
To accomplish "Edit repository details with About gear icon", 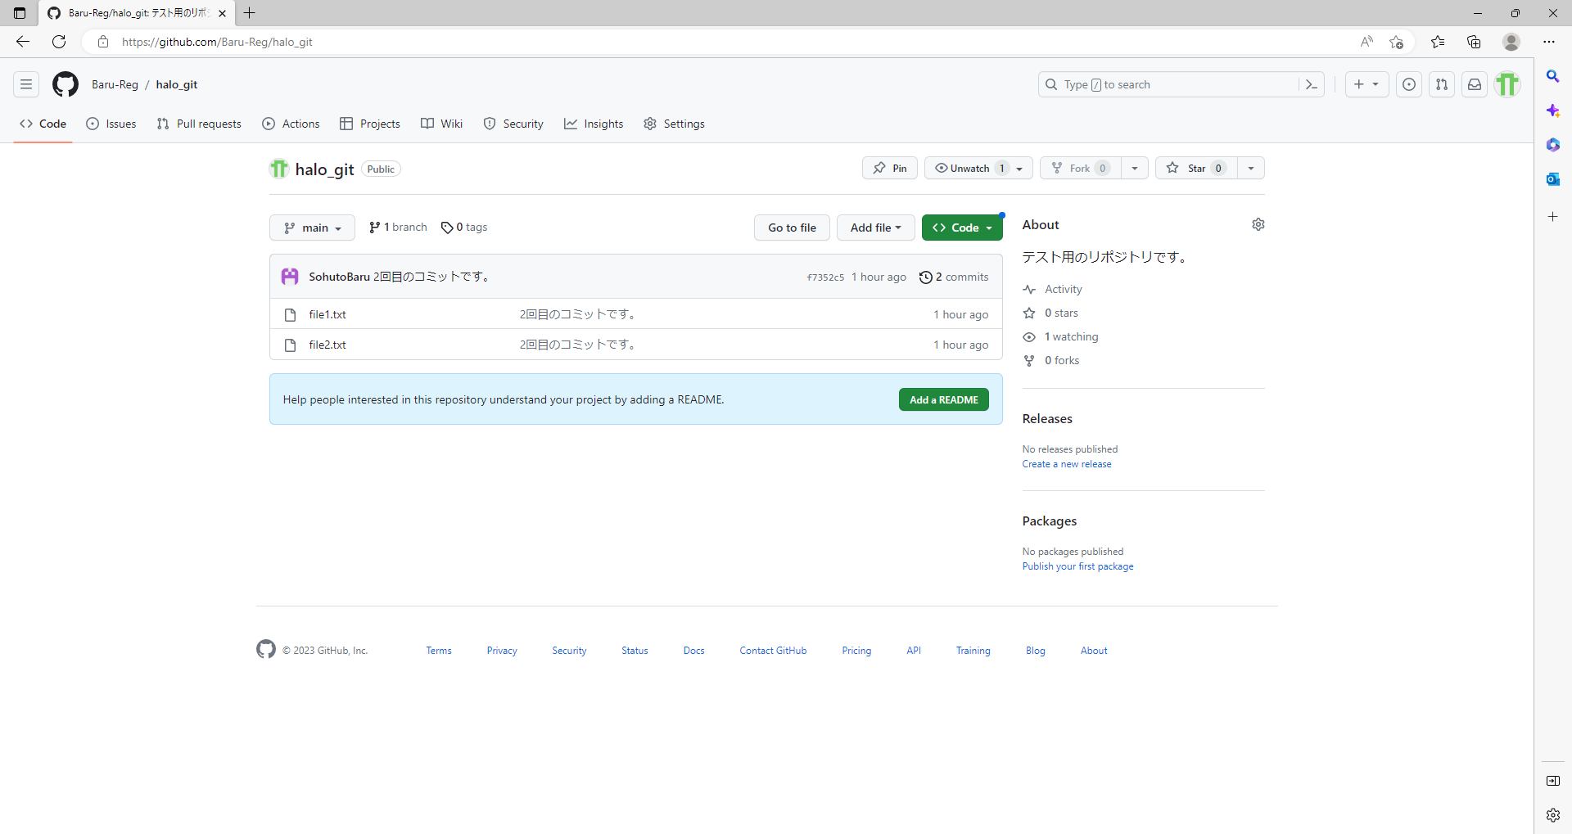I will point(1258,224).
